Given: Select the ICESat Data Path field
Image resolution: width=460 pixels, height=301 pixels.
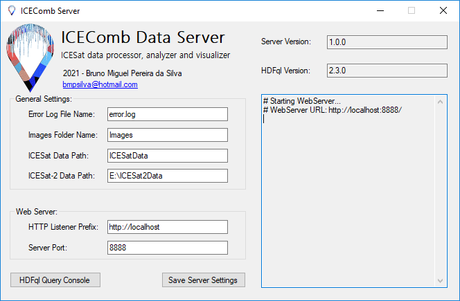Looking at the screenshot, I should [167, 156].
